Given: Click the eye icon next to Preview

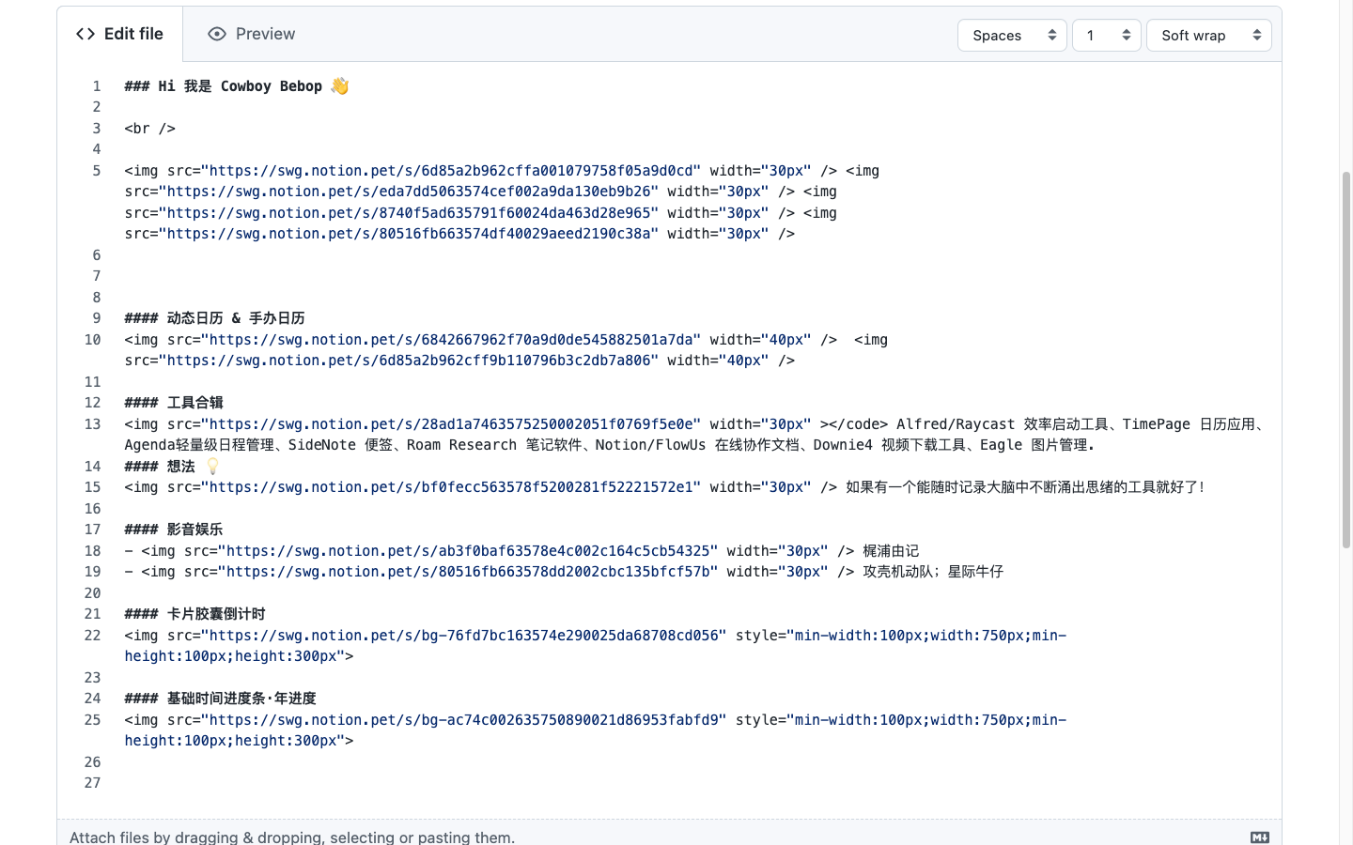Looking at the screenshot, I should pyautogui.click(x=216, y=34).
